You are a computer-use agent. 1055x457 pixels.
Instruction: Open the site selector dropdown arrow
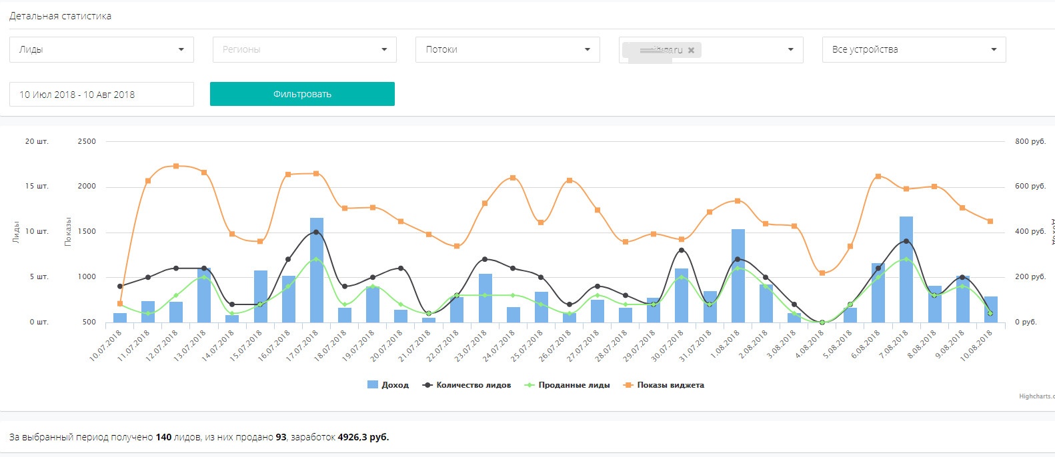[791, 49]
